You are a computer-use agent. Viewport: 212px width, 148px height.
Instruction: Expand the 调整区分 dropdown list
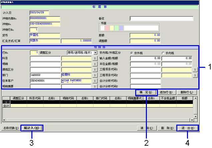(95, 53)
